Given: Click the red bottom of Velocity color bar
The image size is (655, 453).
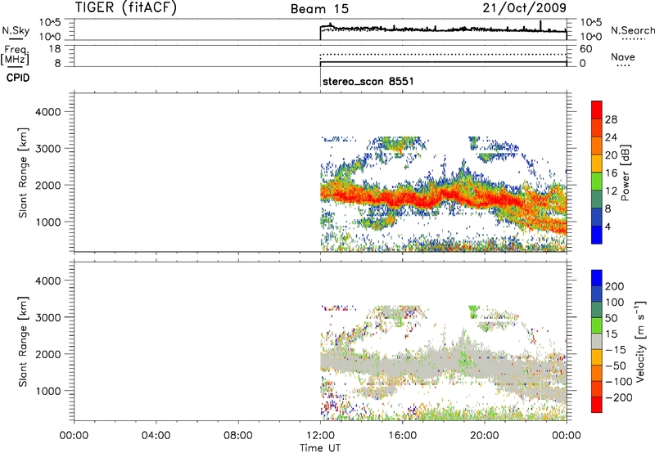Looking at the screenshot, I should coord(597,405).
